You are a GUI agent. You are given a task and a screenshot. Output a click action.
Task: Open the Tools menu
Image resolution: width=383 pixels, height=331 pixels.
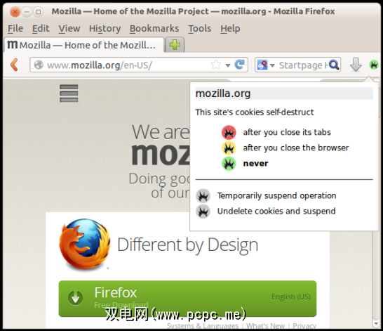point(199,29)
